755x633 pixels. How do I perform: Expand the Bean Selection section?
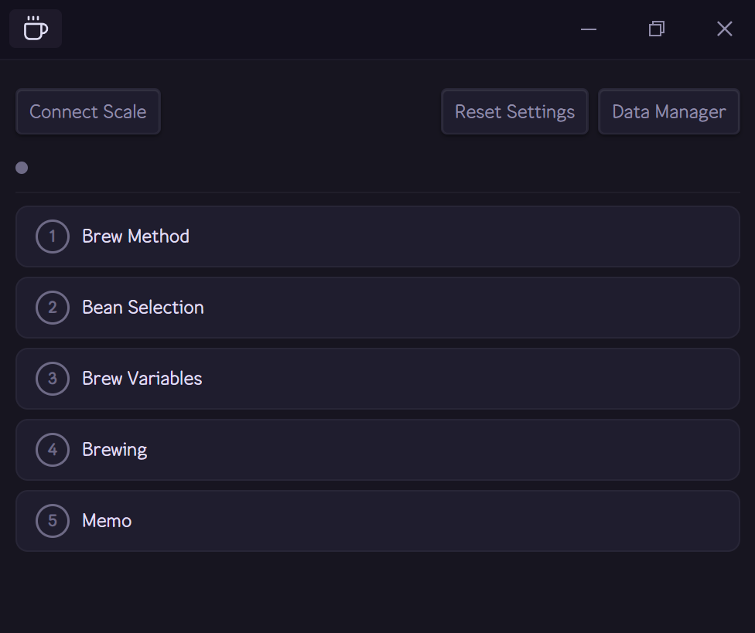[377, 308]
